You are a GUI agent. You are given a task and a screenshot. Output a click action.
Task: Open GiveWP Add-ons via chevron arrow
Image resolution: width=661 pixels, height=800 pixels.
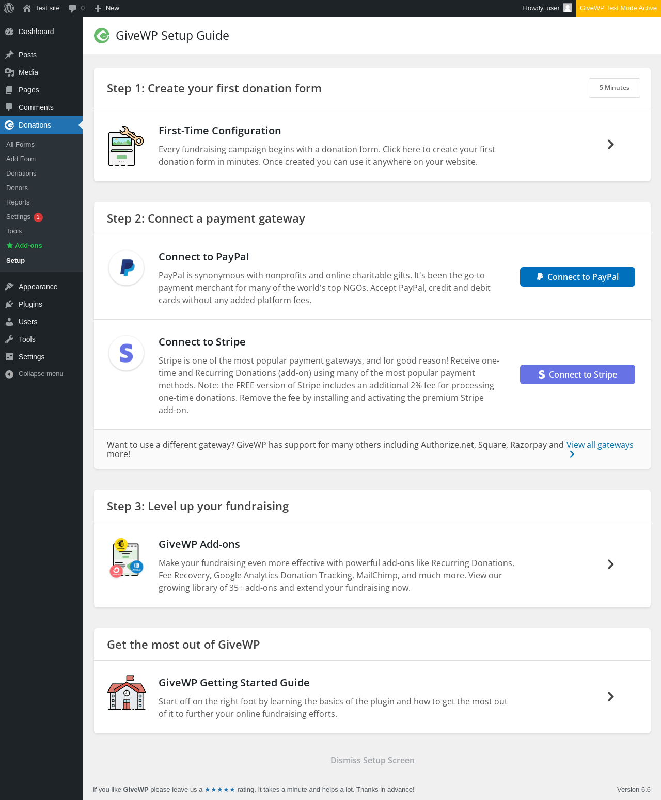click(611, 564)
